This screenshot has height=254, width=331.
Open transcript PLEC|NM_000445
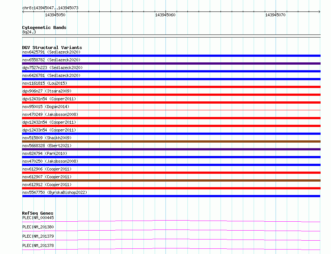[38, 218]
